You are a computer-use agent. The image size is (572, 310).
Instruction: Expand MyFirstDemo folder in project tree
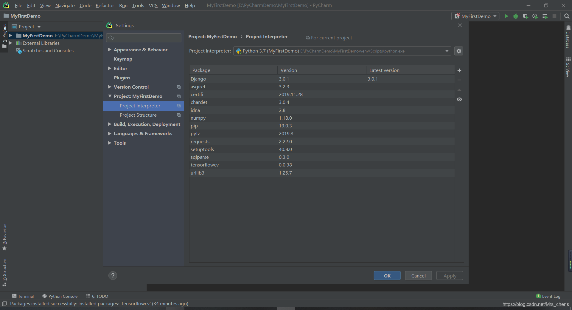11,36
